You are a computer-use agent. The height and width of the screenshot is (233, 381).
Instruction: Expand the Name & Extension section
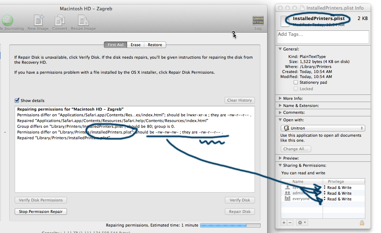(280, 106)
